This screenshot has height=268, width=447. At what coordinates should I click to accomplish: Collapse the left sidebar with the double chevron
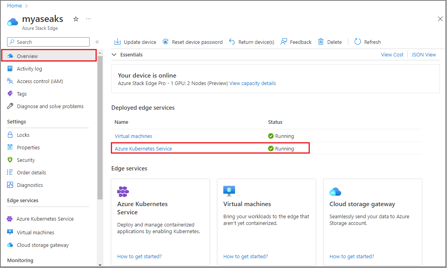click(x=97, y=42)
